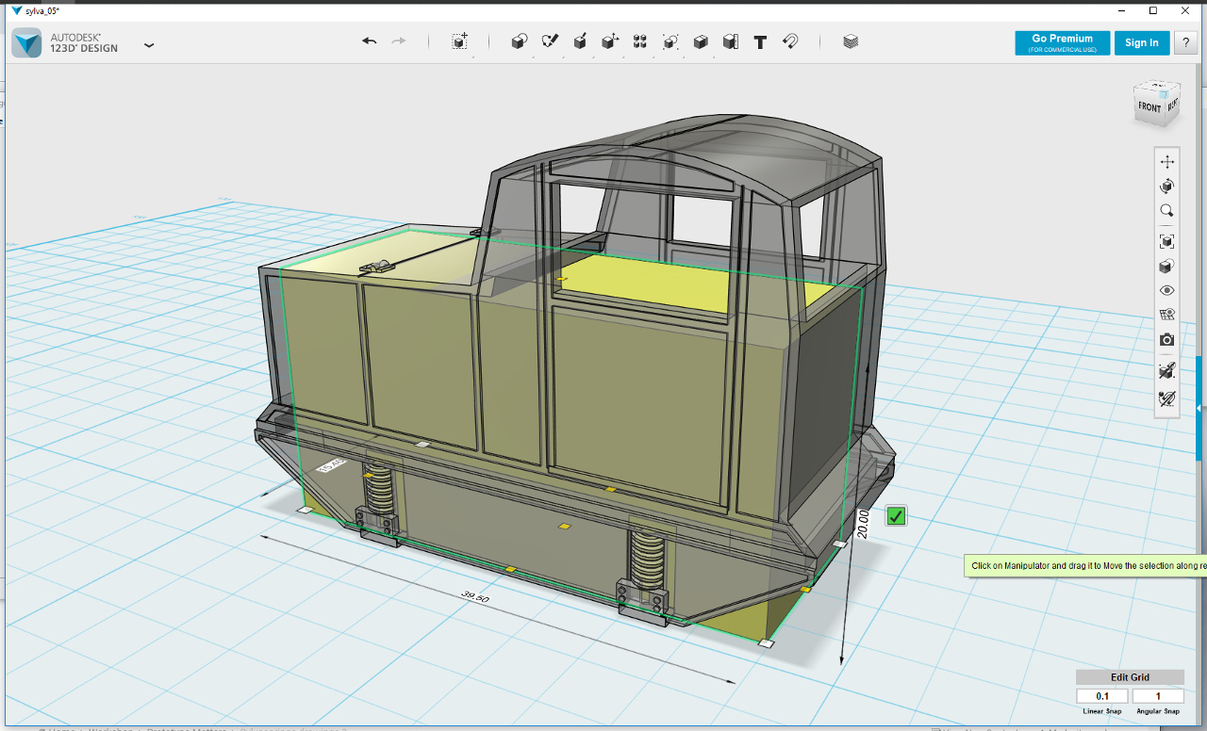Click the Edit Grid button
Screen dimensions: 1207x731
[x=1130, y=677]
